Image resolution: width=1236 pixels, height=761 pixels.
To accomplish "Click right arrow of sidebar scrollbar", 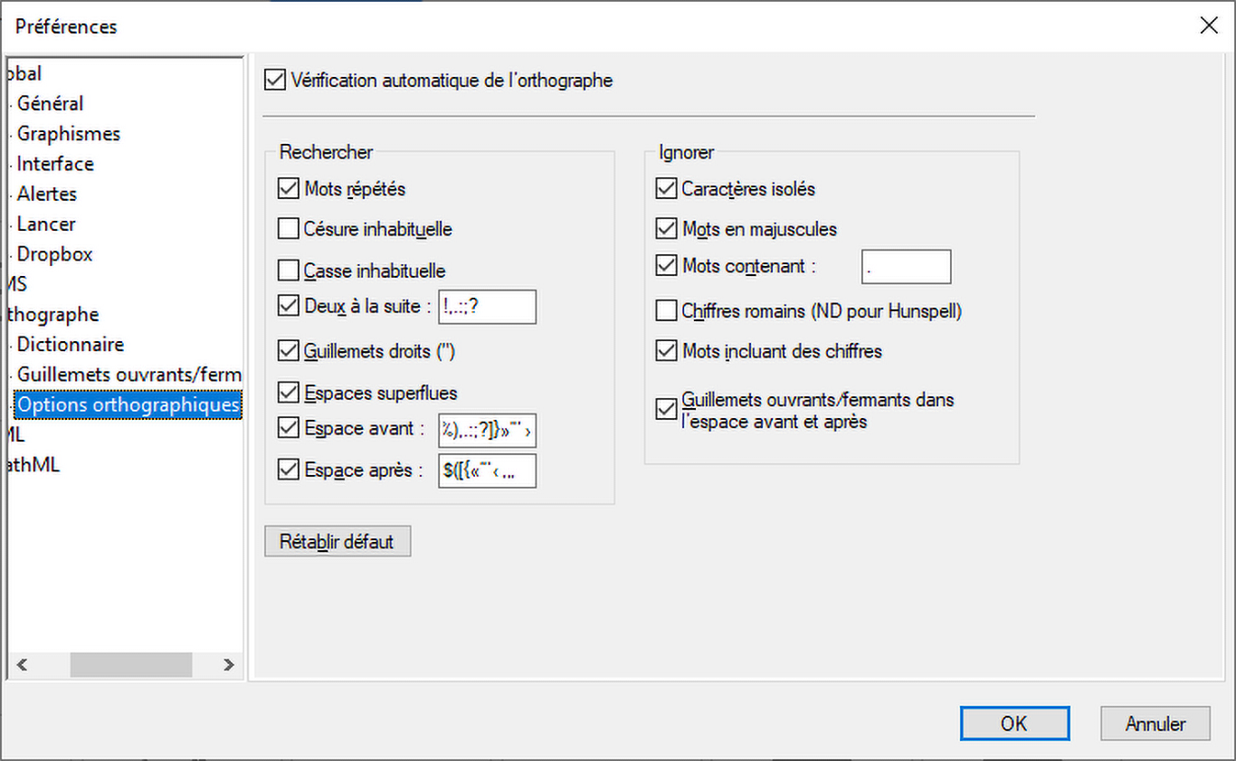I will pyautogui.click(x=229, y=665).
